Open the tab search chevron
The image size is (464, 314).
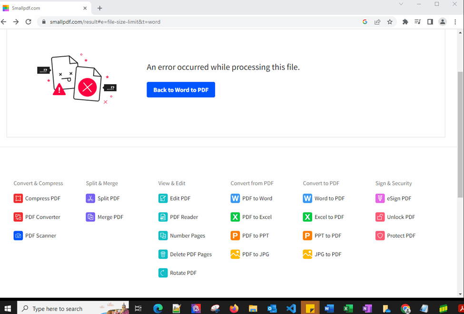[x=401, y=4]
